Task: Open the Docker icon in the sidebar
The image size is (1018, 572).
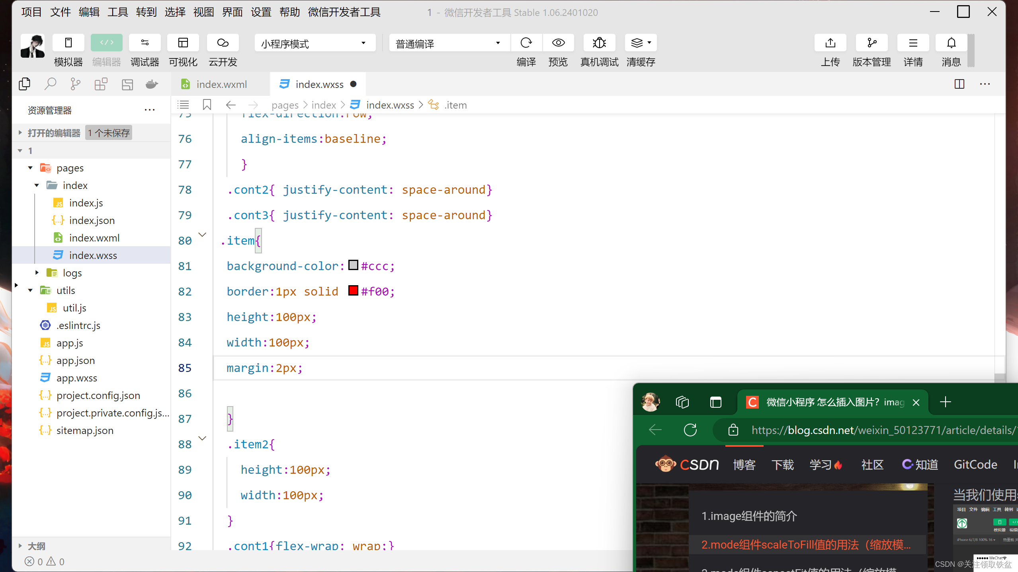Action: [x=151, y=84]
